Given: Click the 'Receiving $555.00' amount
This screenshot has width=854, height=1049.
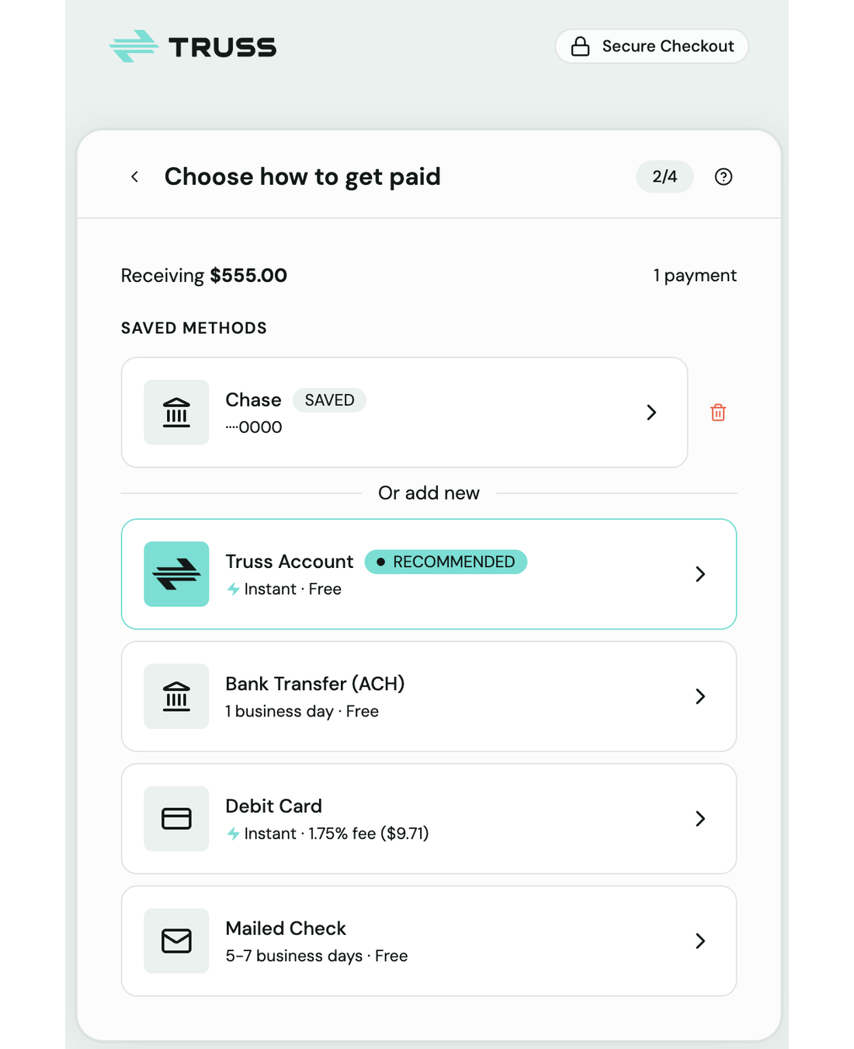Looking at the screenshot, I should coord(204,276).
